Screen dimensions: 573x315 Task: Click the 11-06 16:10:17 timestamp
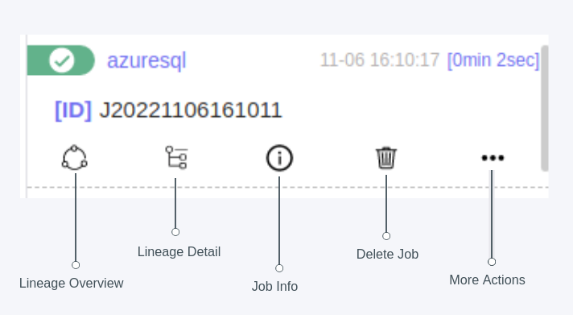tap(380, 60)
